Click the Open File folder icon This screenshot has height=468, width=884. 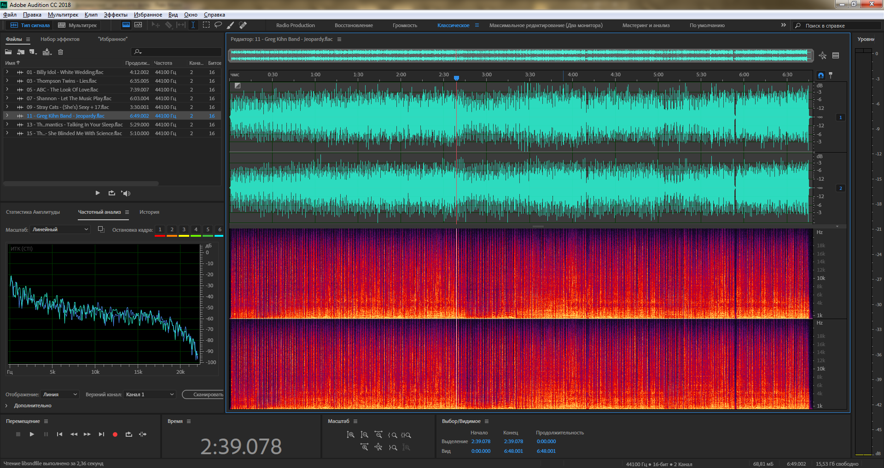pyautogui.click(x=8, y=52)
